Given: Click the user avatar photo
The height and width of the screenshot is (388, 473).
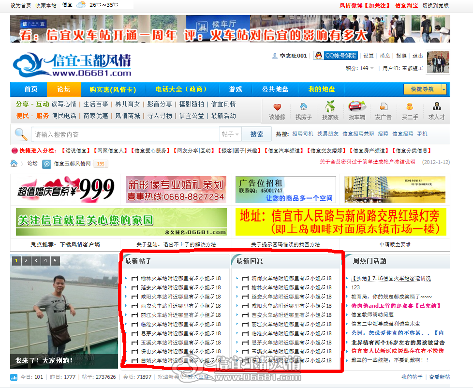Looking at the screenshot, I should (x=438, y=62).
